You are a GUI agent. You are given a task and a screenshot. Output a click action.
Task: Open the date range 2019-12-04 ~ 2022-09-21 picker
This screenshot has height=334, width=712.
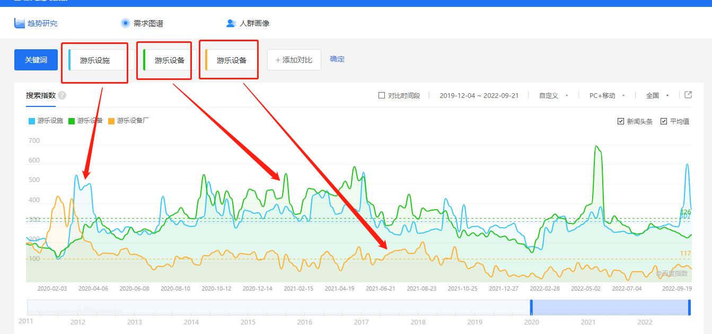[x=479, y=96]
